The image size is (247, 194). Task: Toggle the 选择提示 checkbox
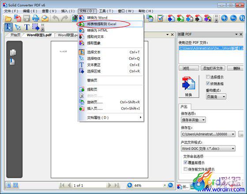click(208, 77)
